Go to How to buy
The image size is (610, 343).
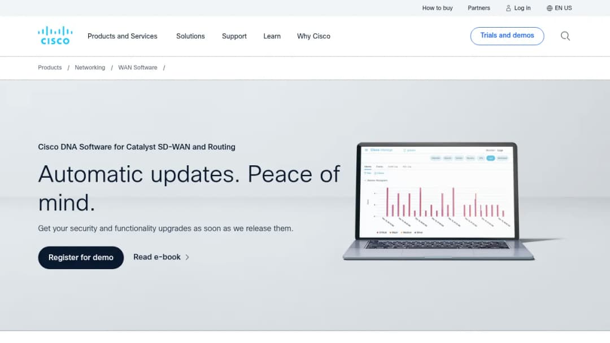pos(437,8)
